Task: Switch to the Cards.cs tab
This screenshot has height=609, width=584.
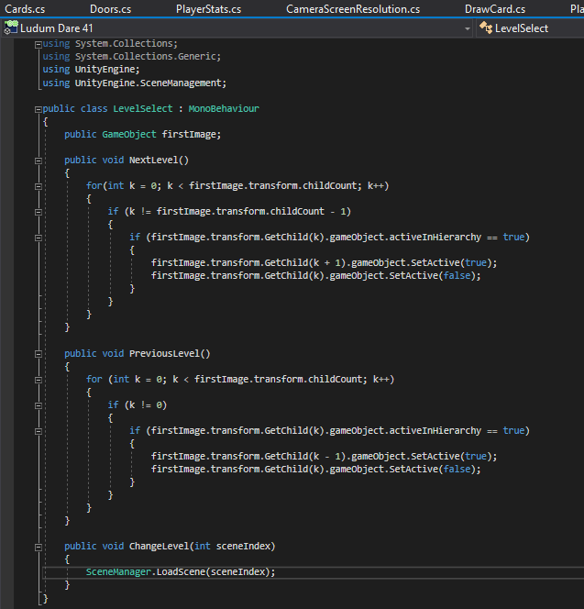Action: tap(25, 9)
